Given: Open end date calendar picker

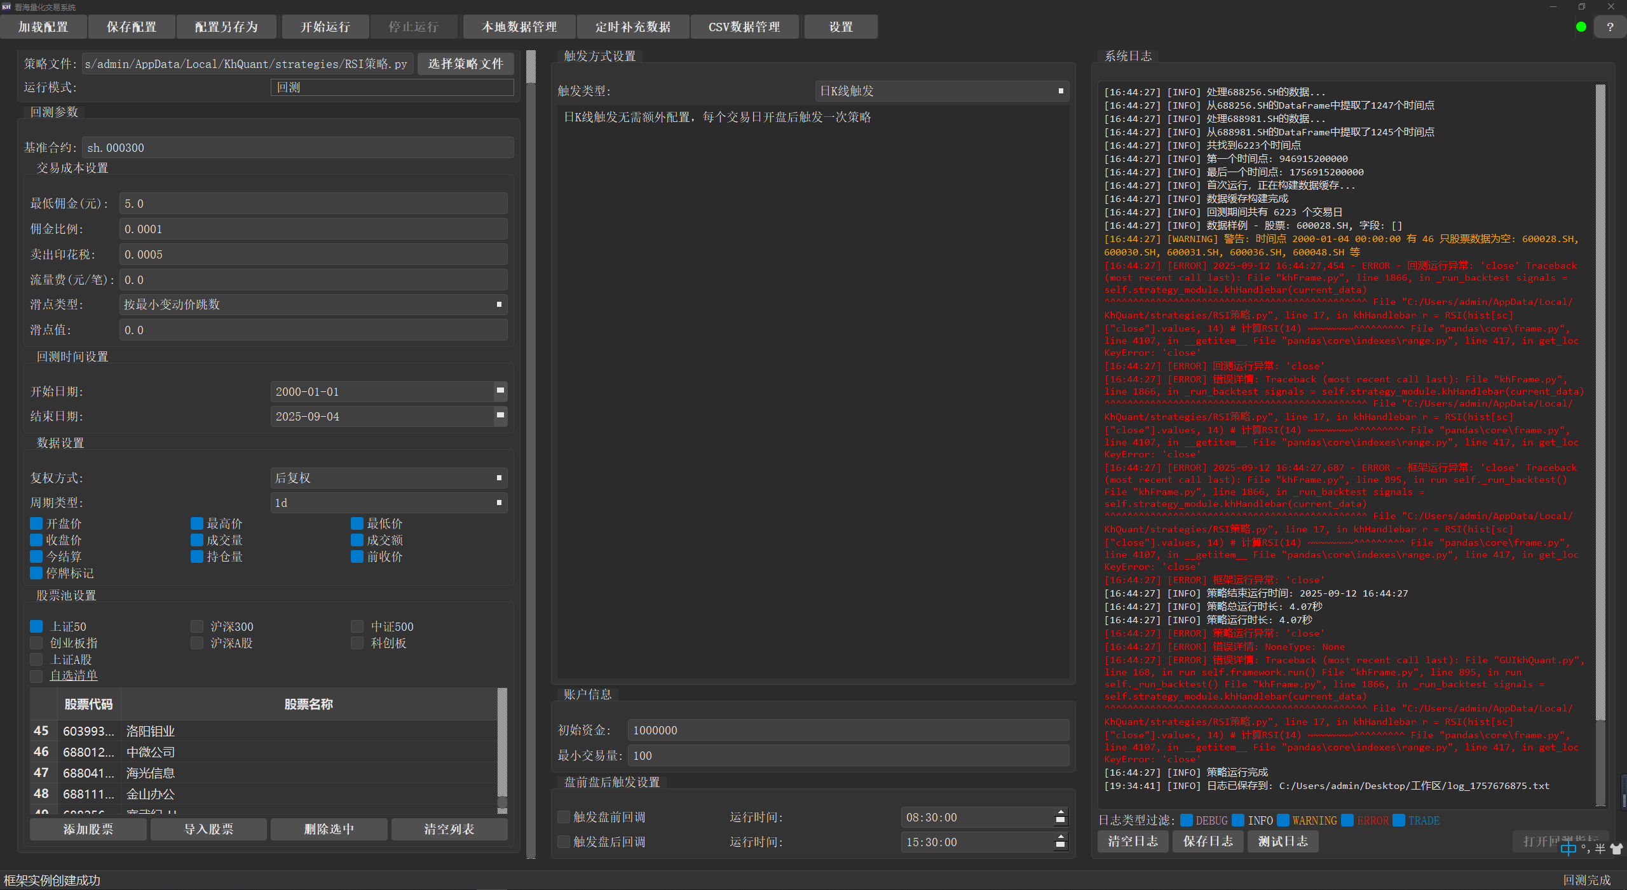Looking at the screenshot, I should (500, 415).
